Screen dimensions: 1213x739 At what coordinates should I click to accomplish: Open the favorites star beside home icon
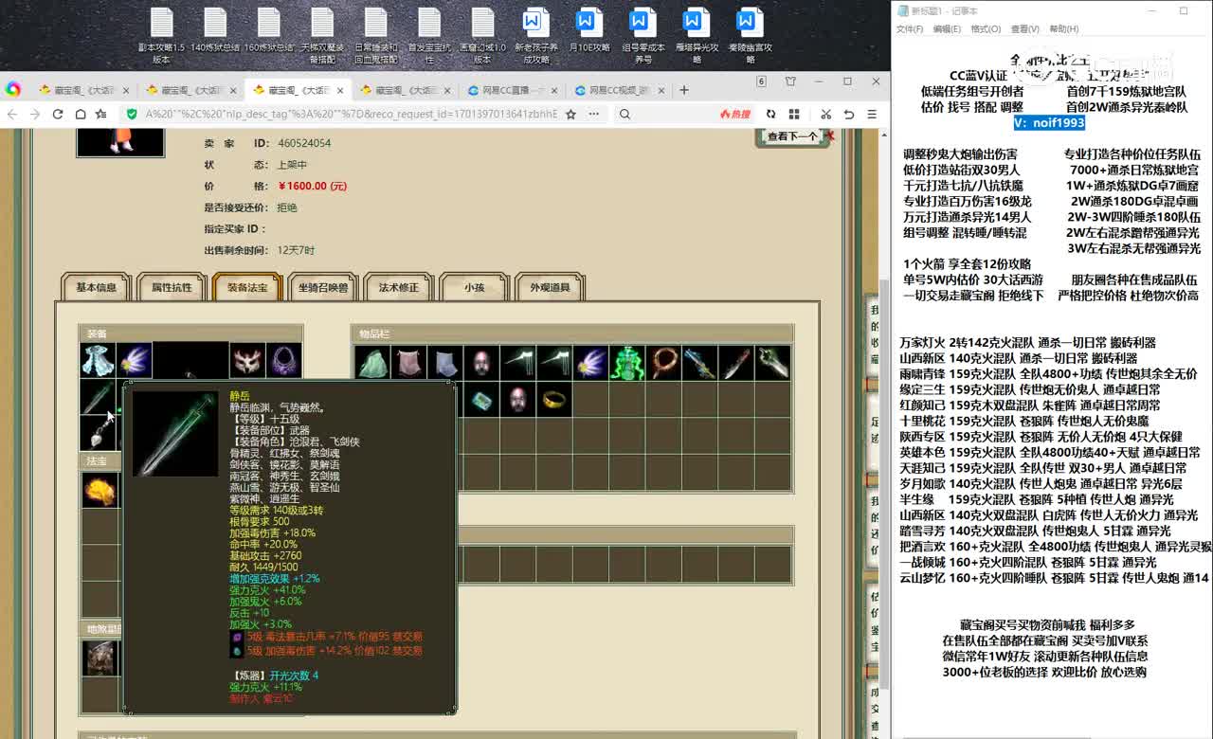pyautogui.click(x=101, y=114)
